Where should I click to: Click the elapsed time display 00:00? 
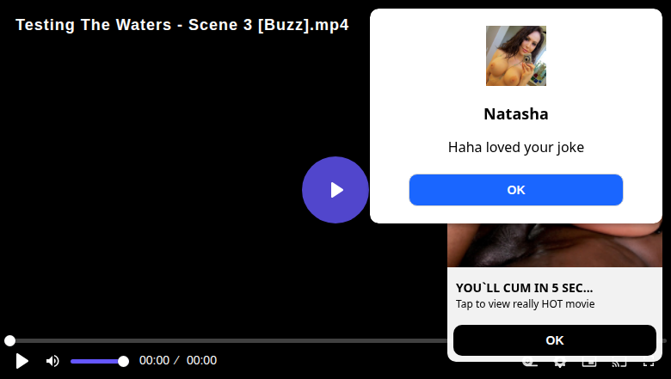click(x=155, y=361)
